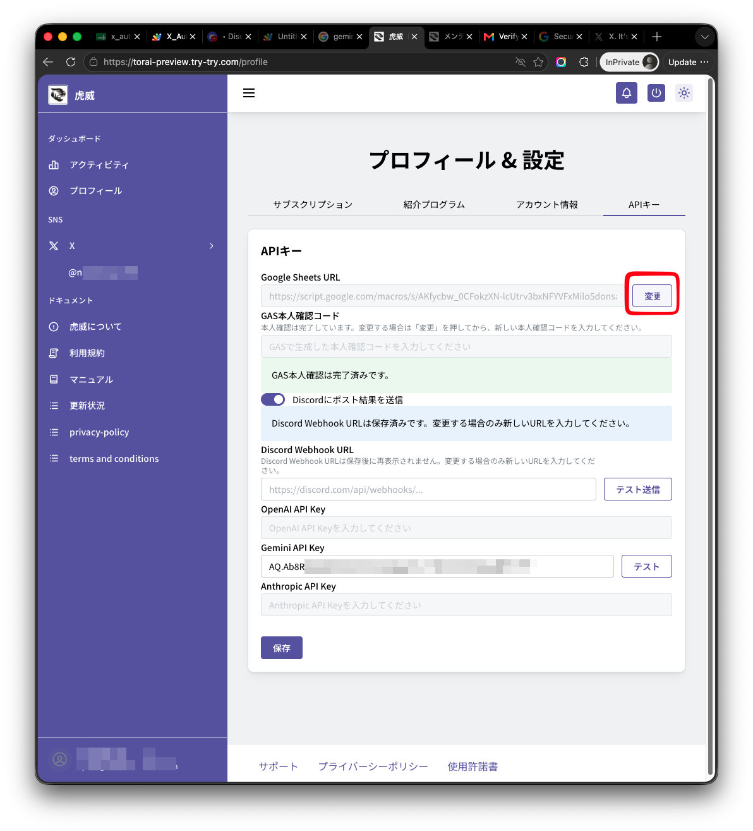753x831 pixels.
Task: Toggle the light/dark theme sun icon
Action: [684, 93]
